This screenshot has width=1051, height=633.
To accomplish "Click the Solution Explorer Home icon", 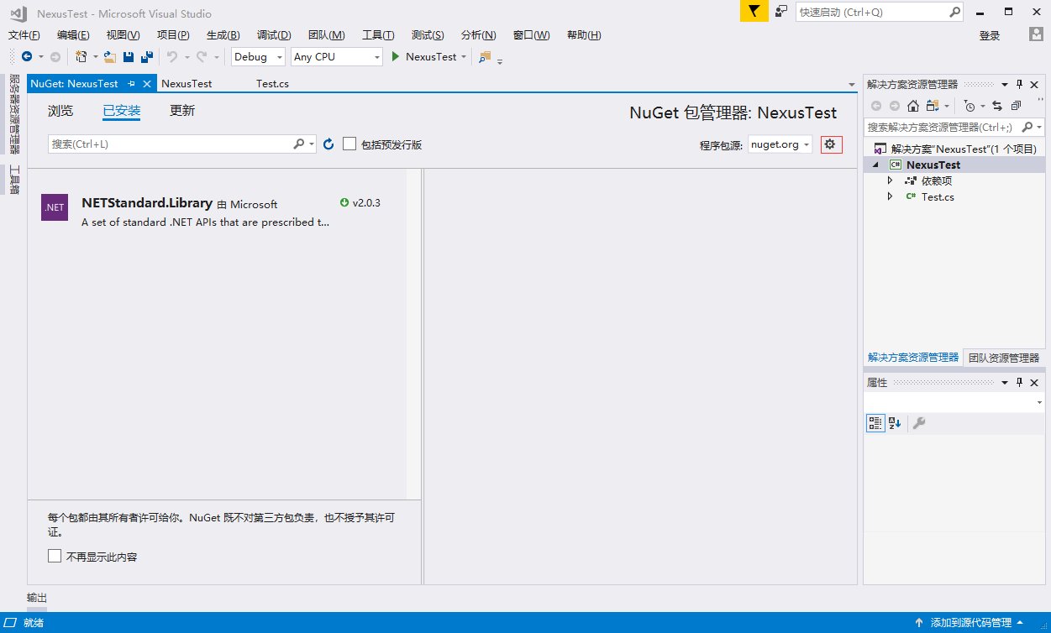I will [912, 106].
